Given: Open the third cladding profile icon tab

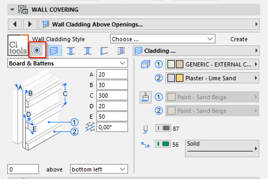Looking at the screenshot, I should tap(71, 51).
